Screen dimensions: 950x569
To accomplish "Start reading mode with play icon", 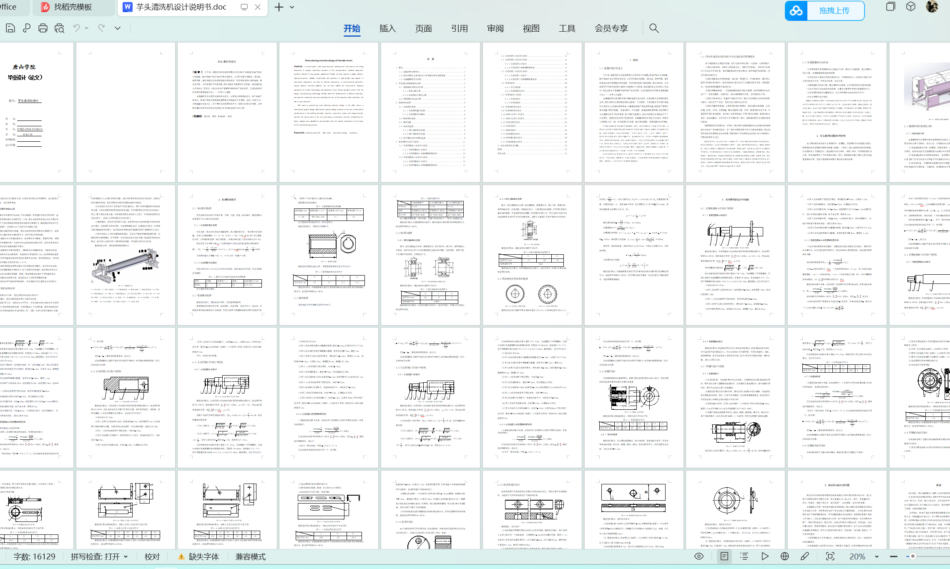I will pyautogui.click(x=765, y=556).
